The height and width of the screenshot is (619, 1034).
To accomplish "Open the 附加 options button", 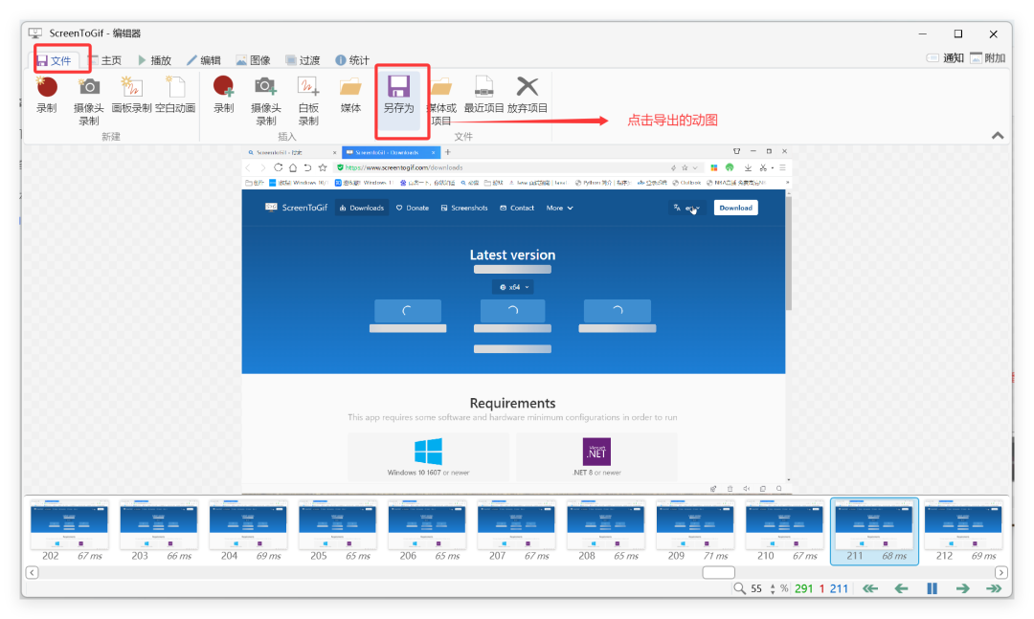I will coord(988,58).
